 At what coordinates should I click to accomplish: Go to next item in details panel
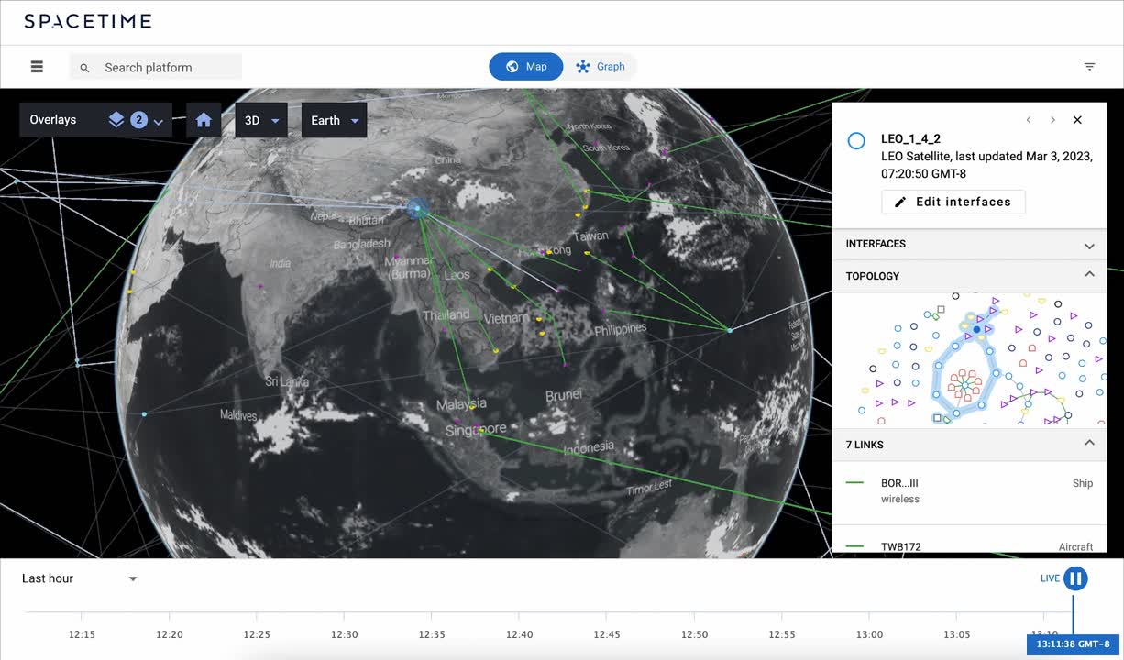tap(1052, 120)
